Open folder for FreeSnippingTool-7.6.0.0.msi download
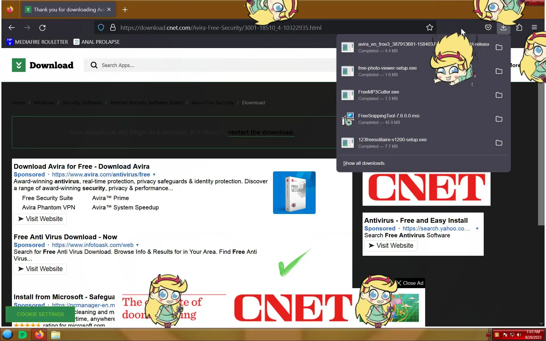546x341 pixels. (499, 119)
